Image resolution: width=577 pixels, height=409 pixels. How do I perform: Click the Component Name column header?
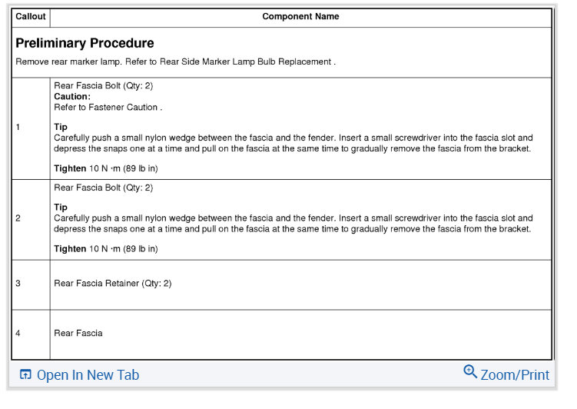300,16
